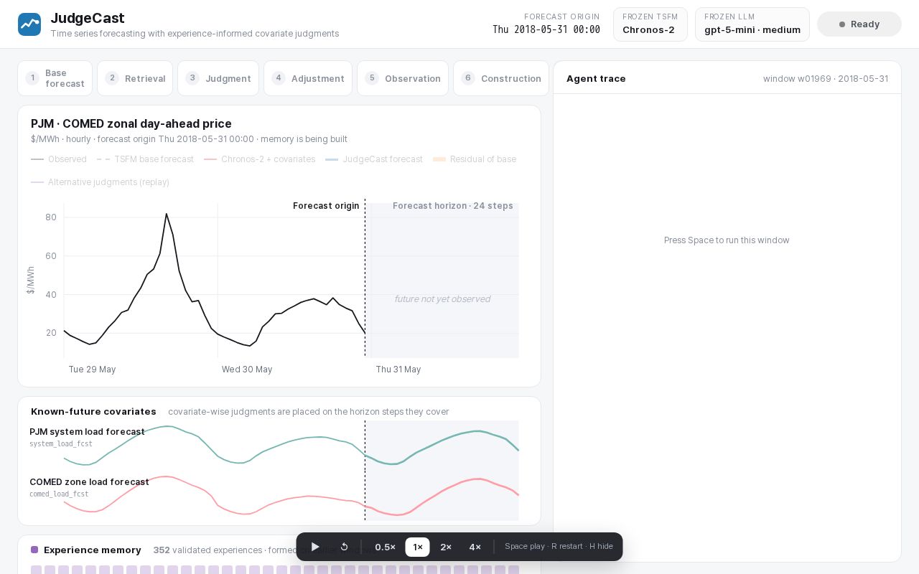Screen dimensions: 919x574
Task: Select the Observation step tab
Action: [x=403, y=78]
